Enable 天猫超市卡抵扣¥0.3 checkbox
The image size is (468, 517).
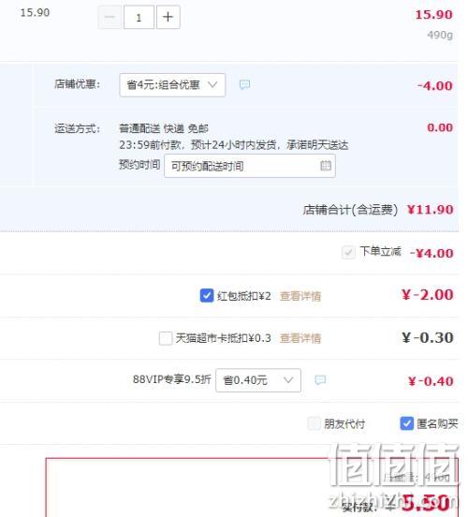(x=166, y=338)
